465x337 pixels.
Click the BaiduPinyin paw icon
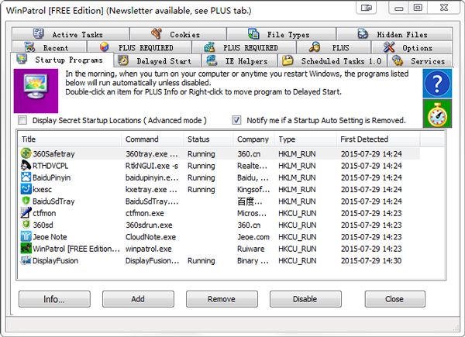tap(26, 177)
